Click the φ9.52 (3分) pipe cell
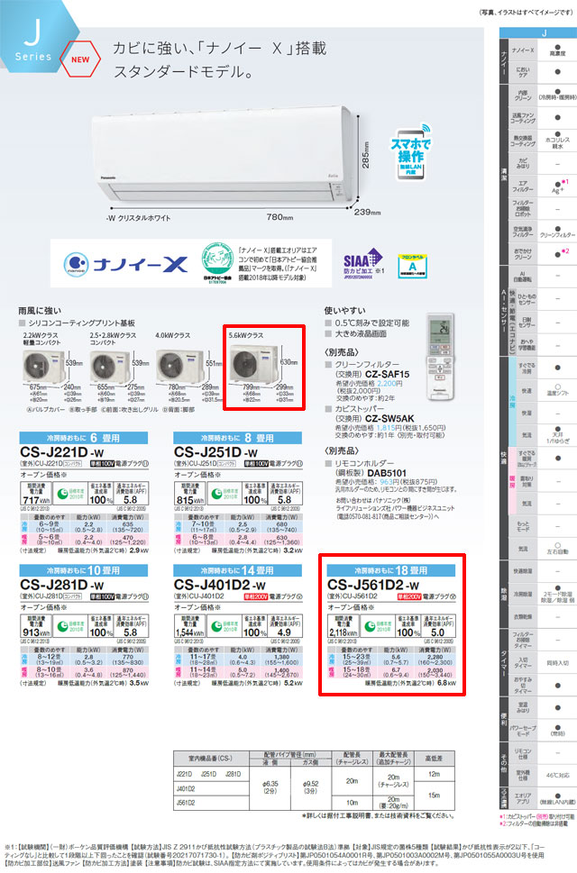The height and width of the screenshot is (873, 577). point(311,787)
